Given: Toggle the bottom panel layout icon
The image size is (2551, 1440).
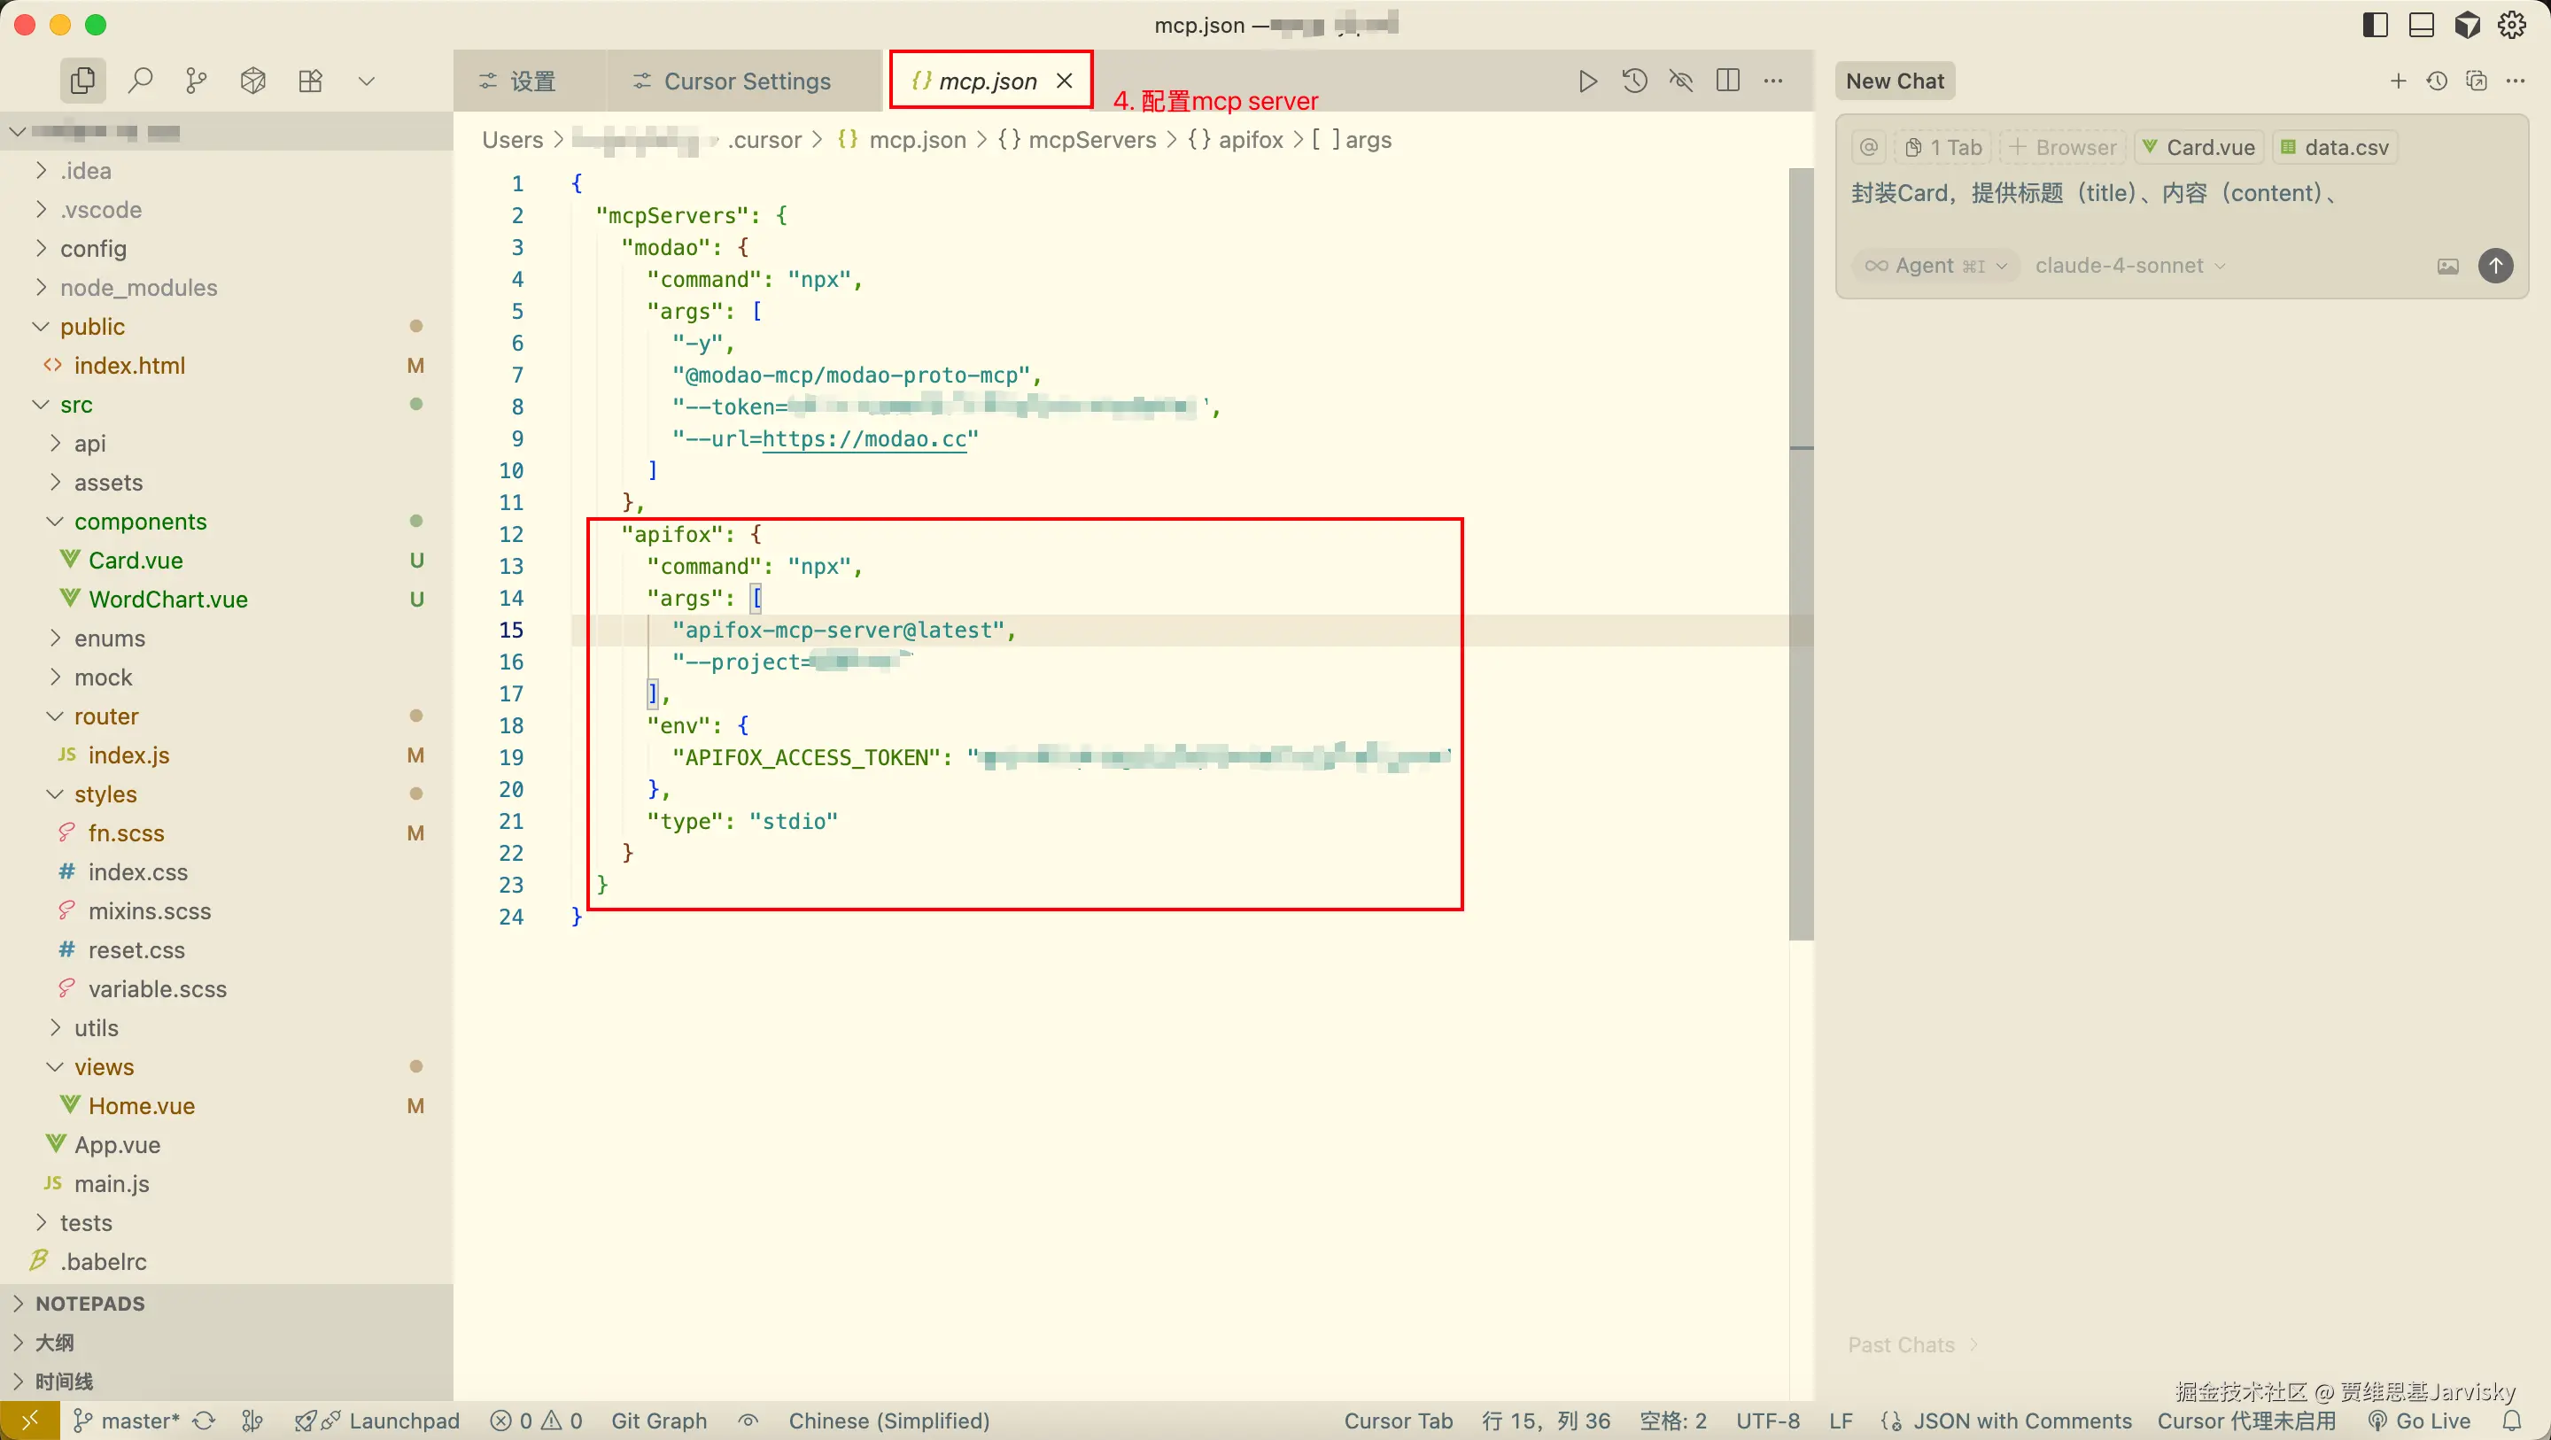Looking at the screenshot, I should tap(2422, 25).
